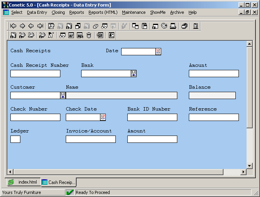Click the trash can delete icon
Viewport: 260px width, 197px height.
[x=89, y=35]
